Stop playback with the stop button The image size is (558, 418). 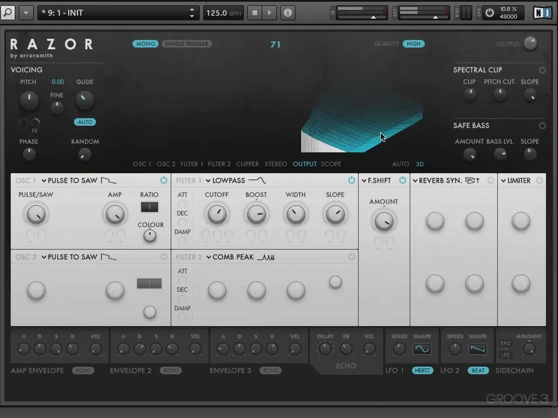pyautogui.click(x=255, y=13)
